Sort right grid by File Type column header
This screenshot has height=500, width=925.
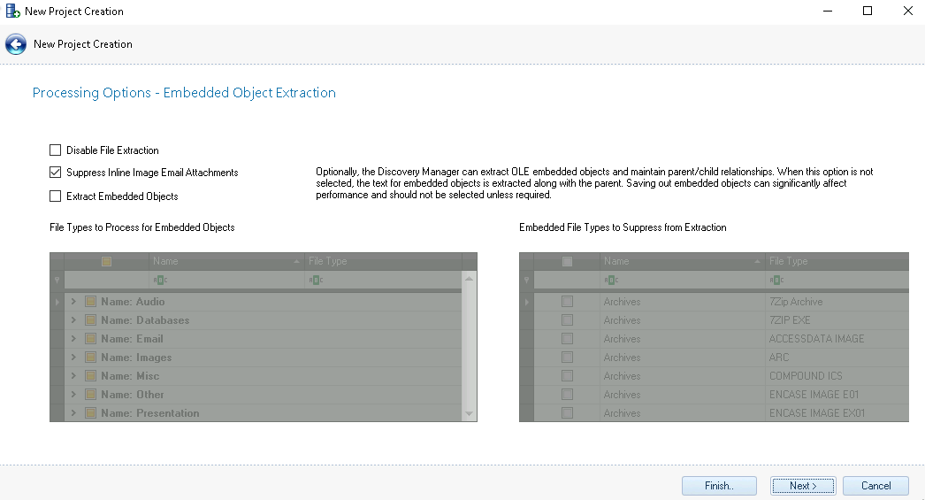pos(831,262)
